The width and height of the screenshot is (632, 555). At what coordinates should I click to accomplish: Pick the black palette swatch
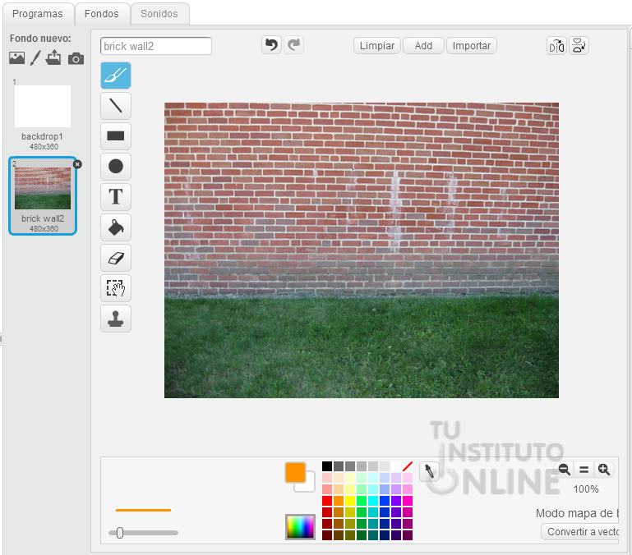click(x=327, y=466)
